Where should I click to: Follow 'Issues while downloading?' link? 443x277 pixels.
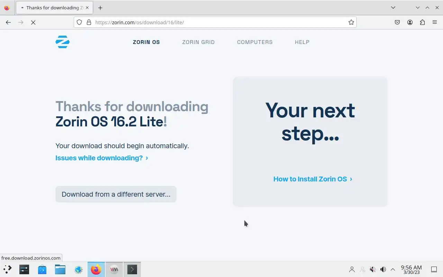(x=102, y=158)
